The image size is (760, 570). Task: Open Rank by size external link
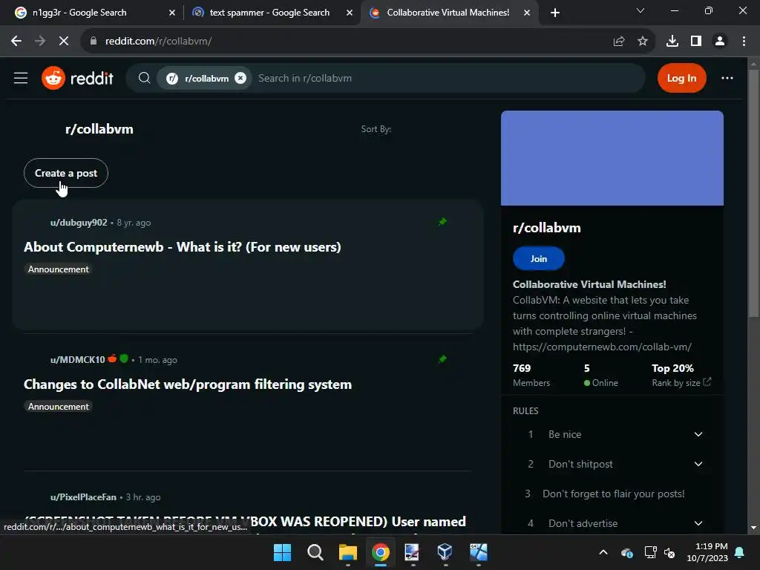[x=681, y=382]
